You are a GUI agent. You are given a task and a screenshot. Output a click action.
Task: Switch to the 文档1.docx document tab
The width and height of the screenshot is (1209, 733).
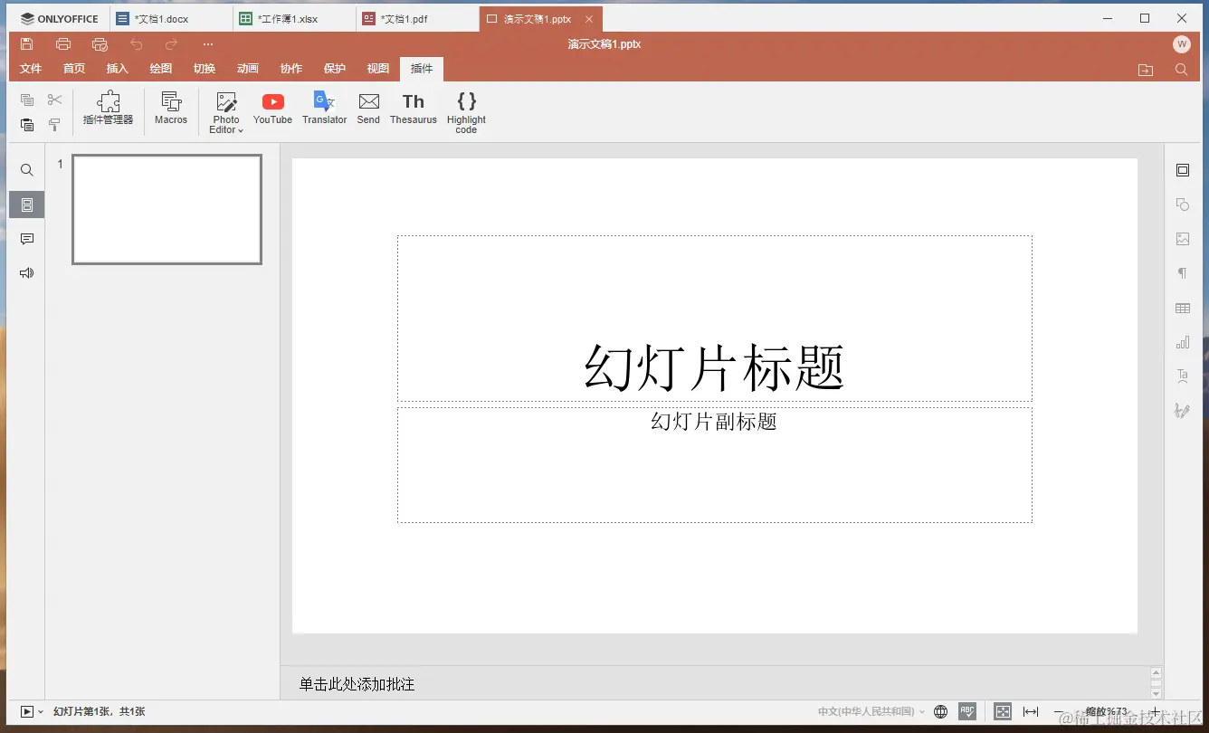coord(171,19)
